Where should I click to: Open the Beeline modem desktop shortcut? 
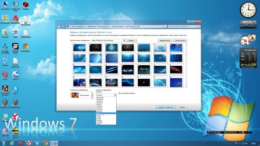[x=15, y=133]
